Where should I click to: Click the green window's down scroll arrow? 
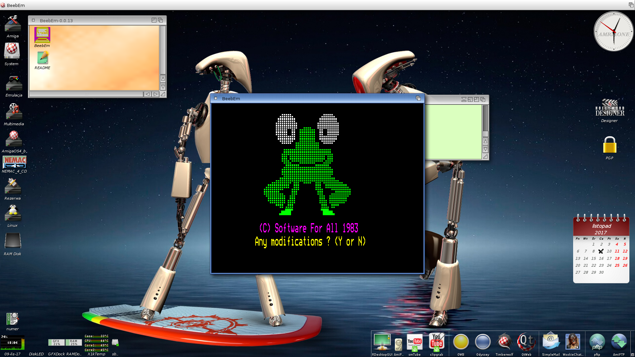pos(486,149)
